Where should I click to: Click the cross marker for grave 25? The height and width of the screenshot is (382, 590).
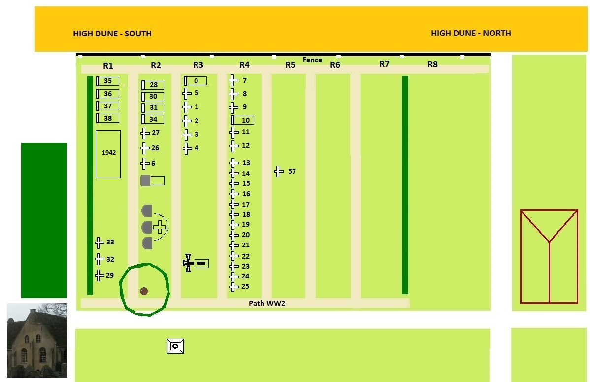point(233,287)
